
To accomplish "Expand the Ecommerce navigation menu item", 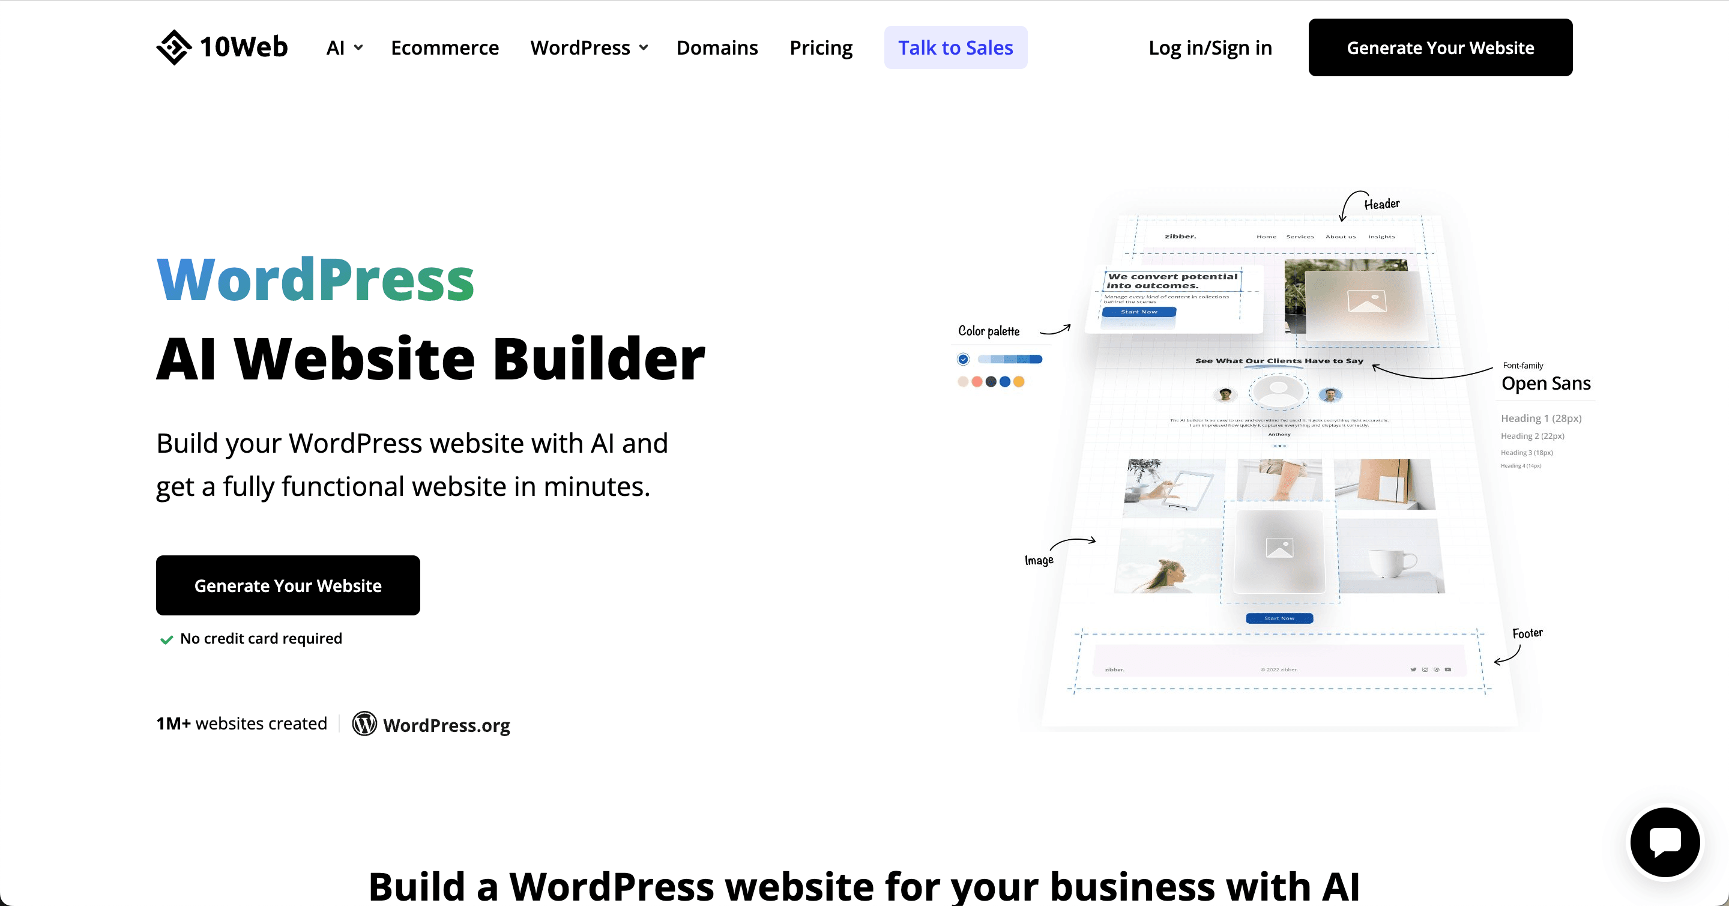I will (x=444, y=47).
